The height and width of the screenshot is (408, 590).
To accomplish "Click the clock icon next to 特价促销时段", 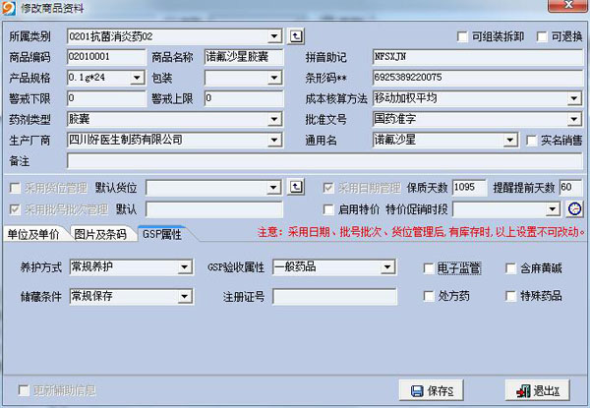I will coord(574,208).
